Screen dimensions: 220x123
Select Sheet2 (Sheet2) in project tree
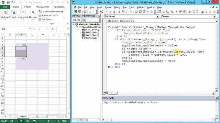tap(92, 32)
